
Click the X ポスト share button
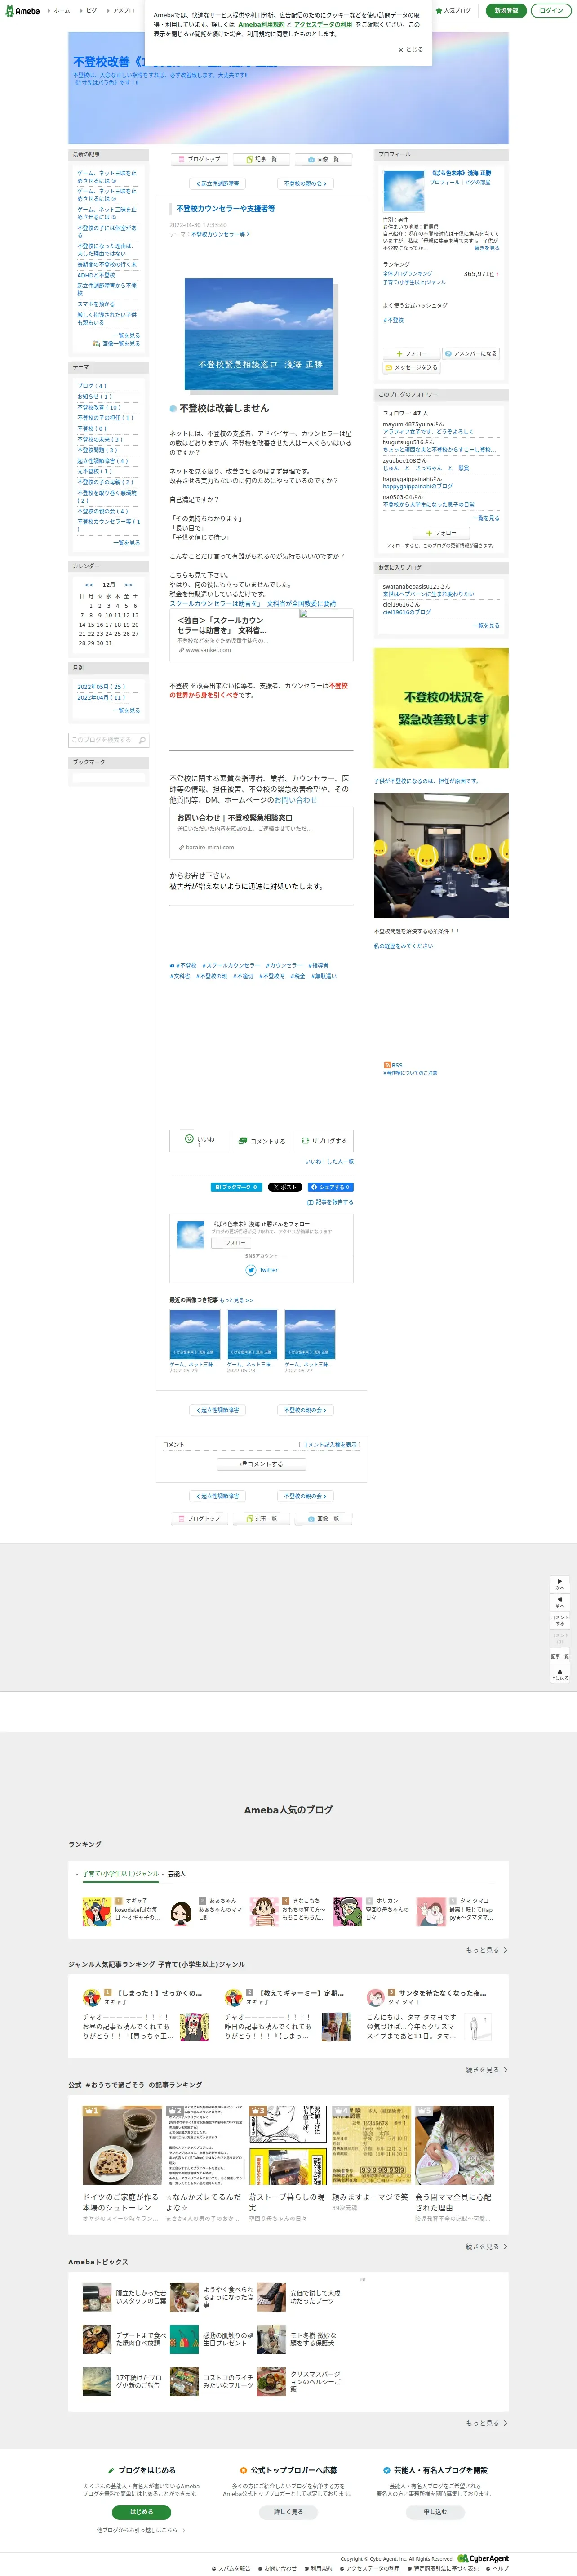tap(284, 1187)
